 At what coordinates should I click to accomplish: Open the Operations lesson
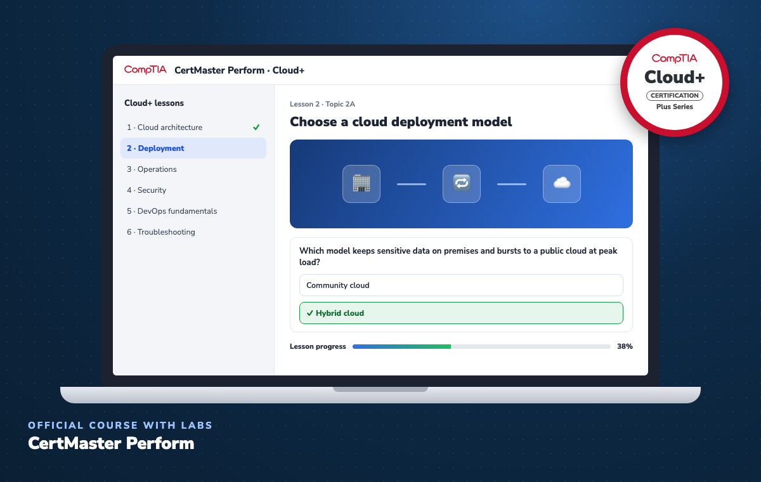coord(193,169)
